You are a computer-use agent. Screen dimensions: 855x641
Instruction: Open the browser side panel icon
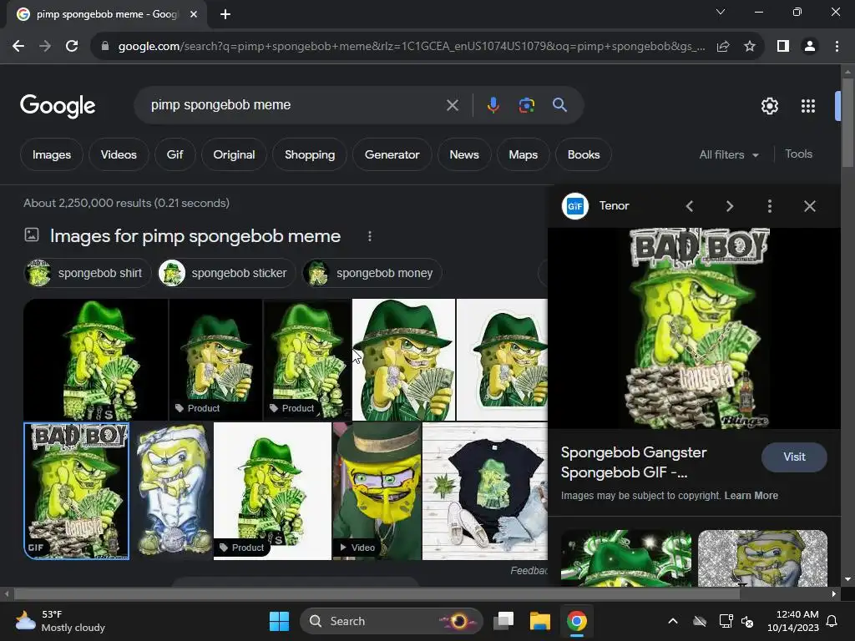click(783, 47)
